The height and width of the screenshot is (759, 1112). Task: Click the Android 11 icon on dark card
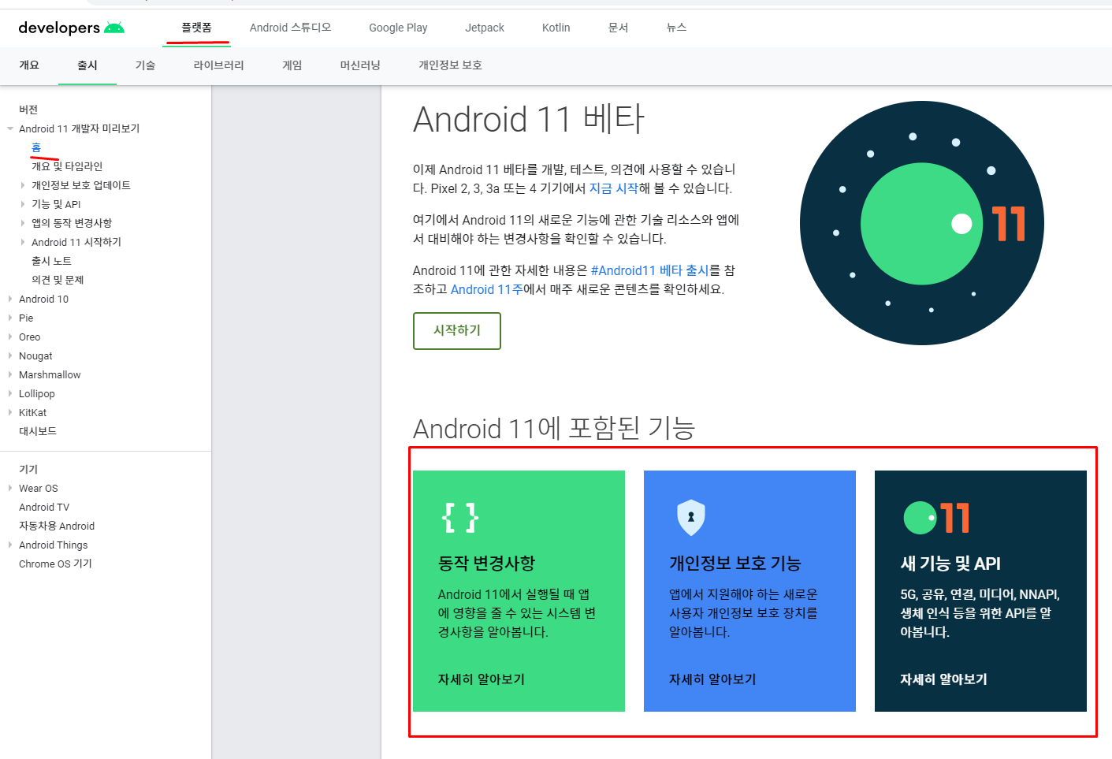pos(936,518)
